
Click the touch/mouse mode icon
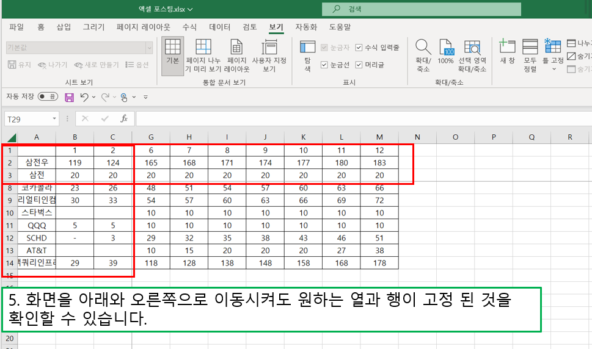124,97
